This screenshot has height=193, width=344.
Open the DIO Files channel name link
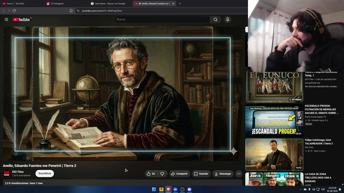(18, 172)
